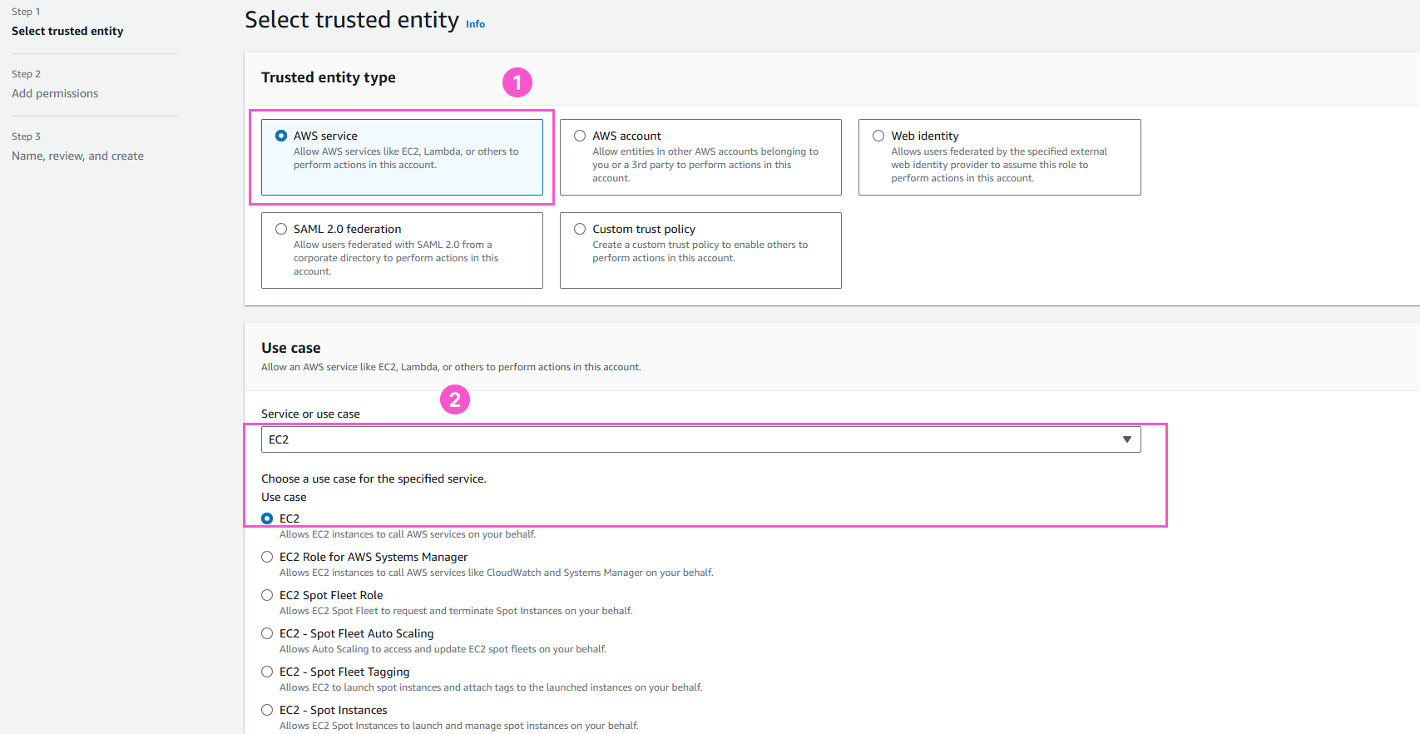Click the Auto Scaling description for spot fleets
This screenshot has width=1420, height=734.
[x=443, y=649]
